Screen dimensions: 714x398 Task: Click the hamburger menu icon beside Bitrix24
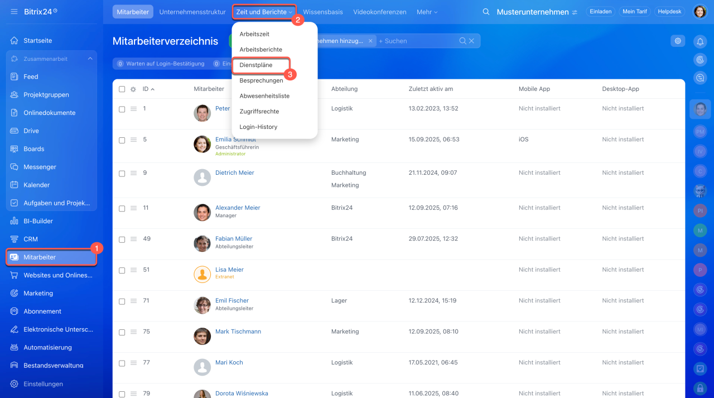click(14, 12)
